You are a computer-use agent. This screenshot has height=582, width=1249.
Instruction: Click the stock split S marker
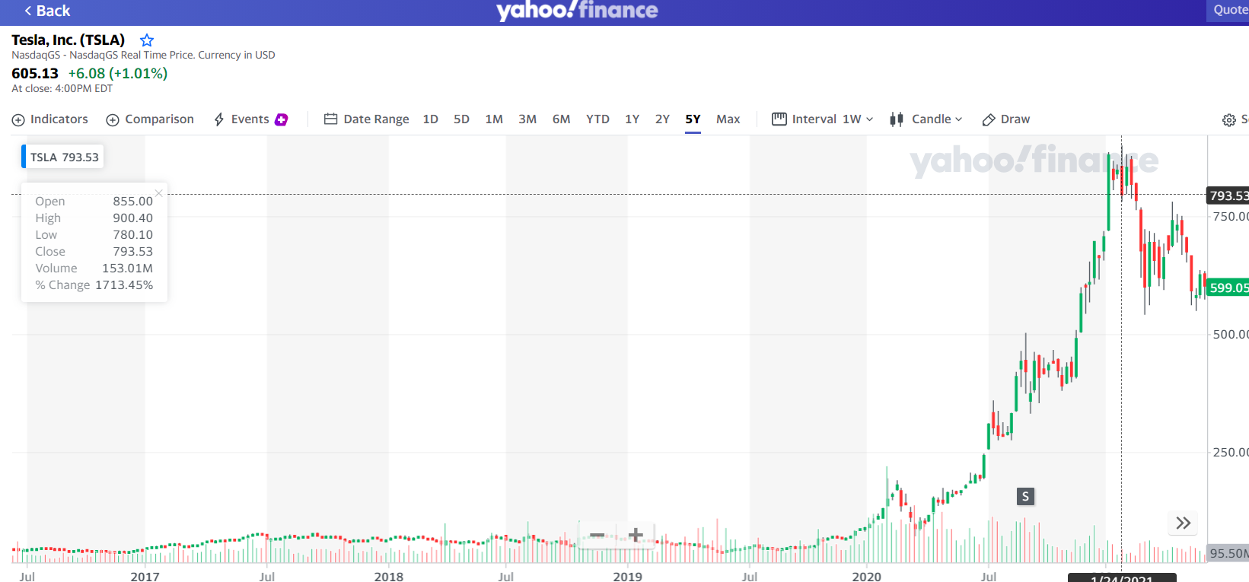pos(1025,497)
